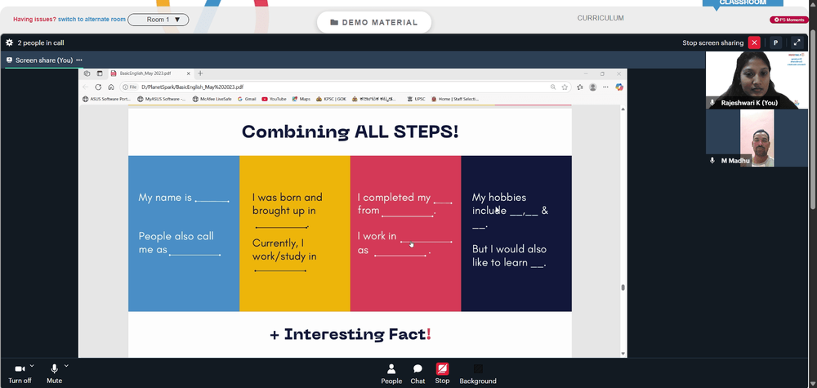Click the zoom magnifier icon in address bar
817x388 pixels.
coord(553,87)
